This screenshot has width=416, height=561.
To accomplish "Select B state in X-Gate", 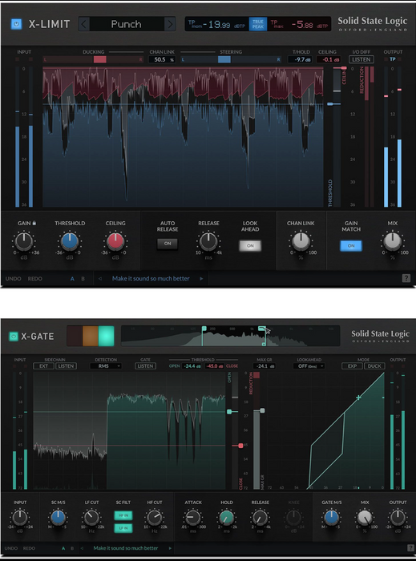I will [x=72, y=547].
